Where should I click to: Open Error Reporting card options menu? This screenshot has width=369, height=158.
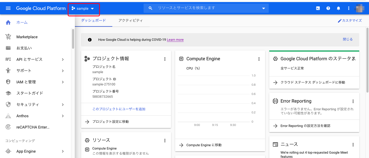tap(353, 101)
